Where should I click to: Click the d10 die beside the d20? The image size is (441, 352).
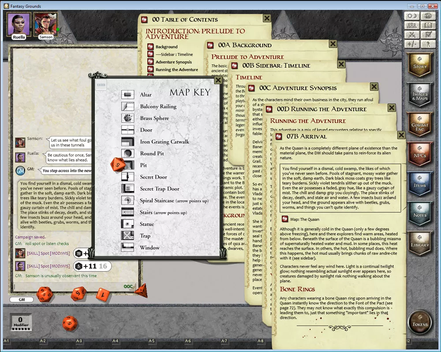click(79, 293)
